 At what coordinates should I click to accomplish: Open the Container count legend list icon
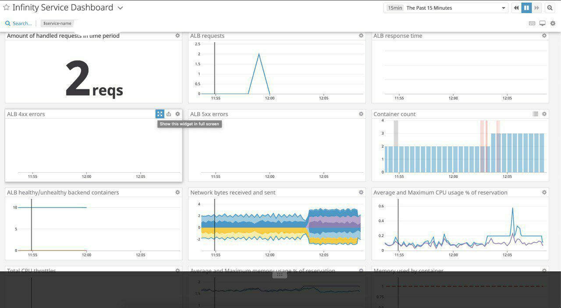coord(535,114)
